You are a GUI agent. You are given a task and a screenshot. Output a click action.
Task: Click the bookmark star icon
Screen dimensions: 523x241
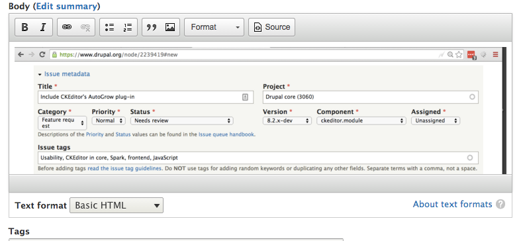coord(459,54)
